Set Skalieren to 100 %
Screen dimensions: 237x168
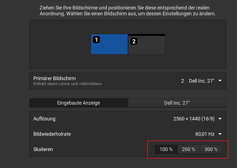(166, 149)
